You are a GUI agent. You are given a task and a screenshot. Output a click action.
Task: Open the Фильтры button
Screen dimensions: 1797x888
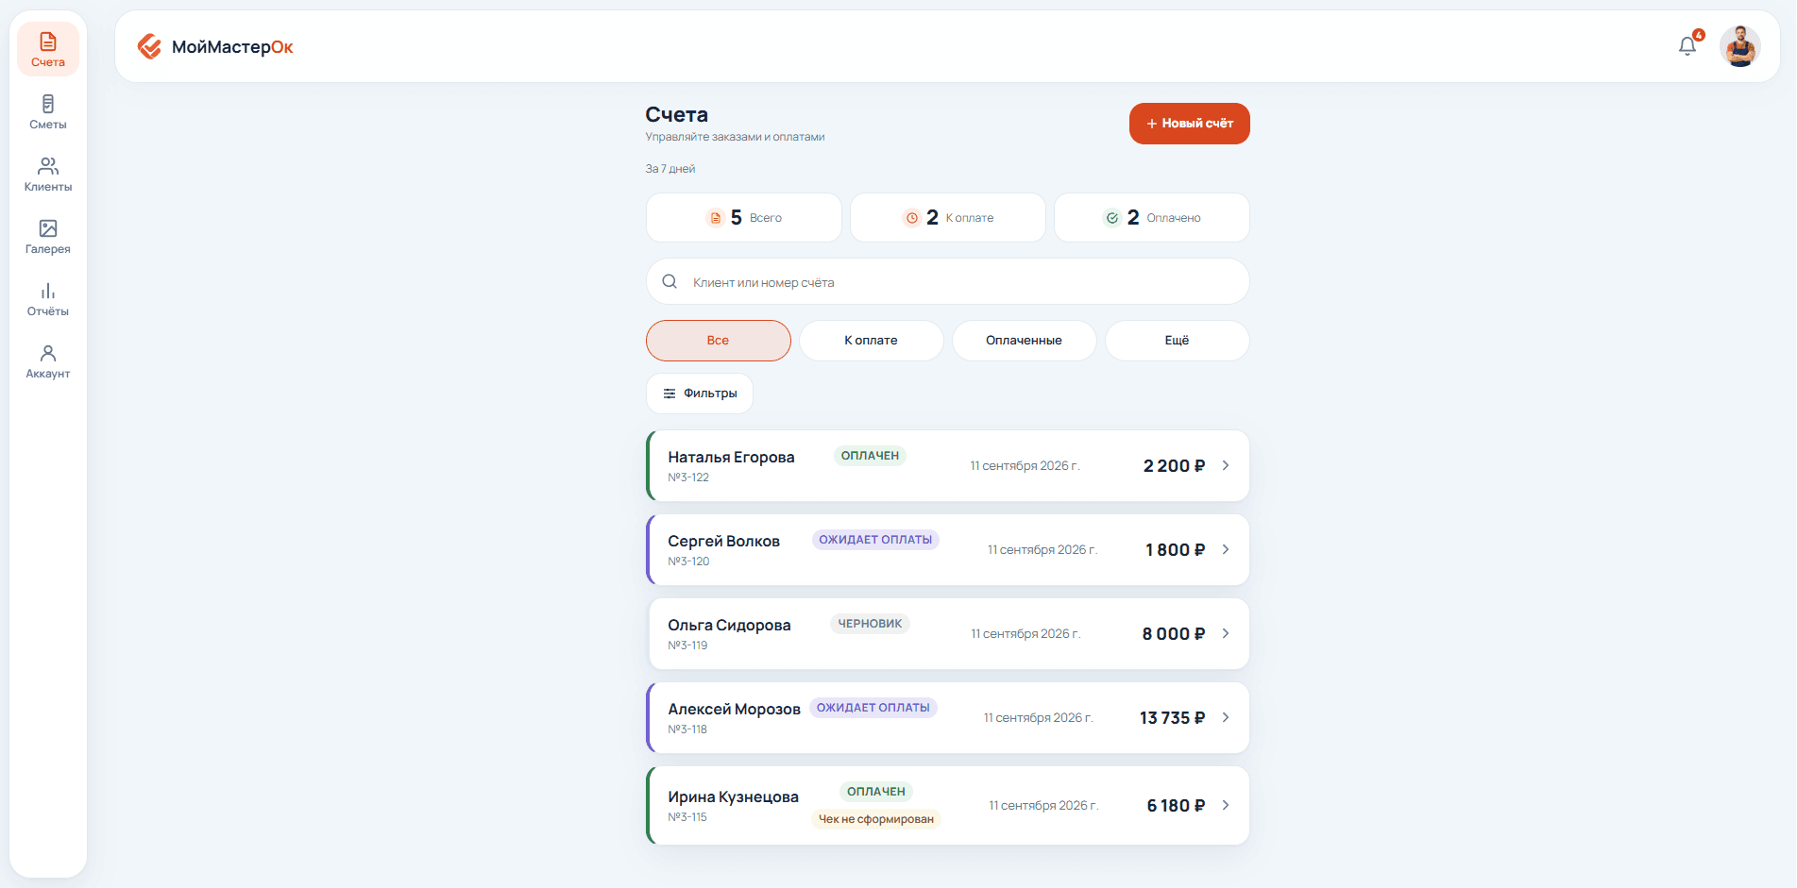tap(700, 394)
